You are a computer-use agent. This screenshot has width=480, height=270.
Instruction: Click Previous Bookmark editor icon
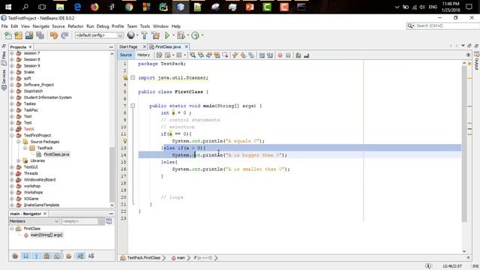coord(235,55)
